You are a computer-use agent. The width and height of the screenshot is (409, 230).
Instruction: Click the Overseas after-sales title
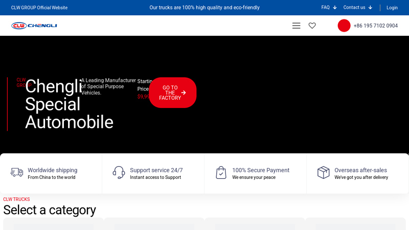pyautogui.click(x=361, y=170)
